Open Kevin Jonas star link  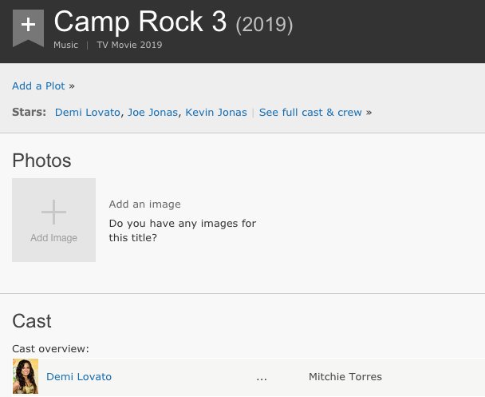[216, 112]
